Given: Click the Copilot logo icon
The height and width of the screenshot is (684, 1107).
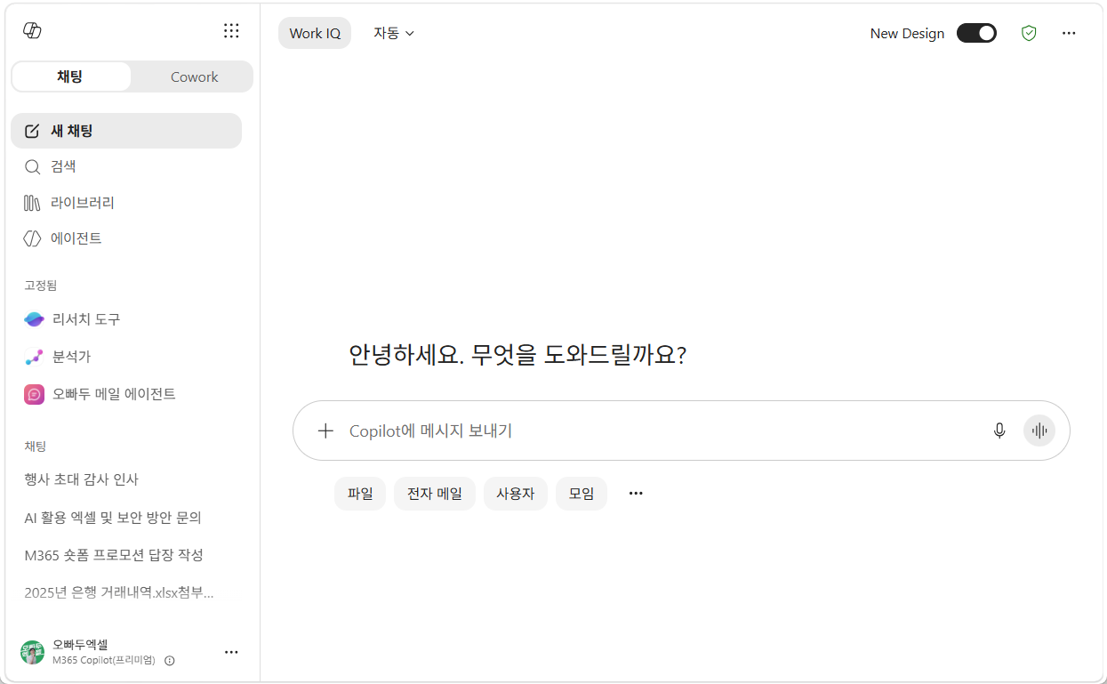Looking at the screenshot, I should coord(32,30).
